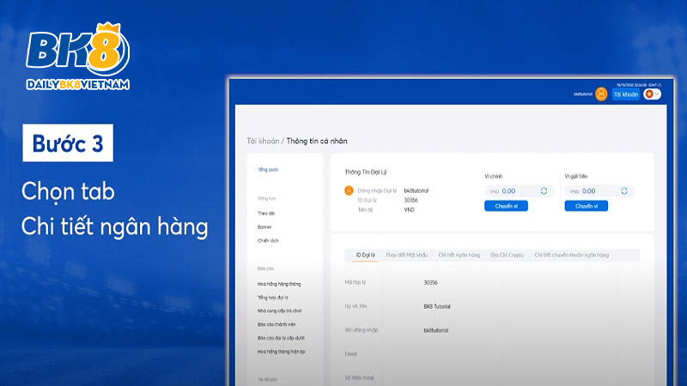Viewport: 687px width, 386px height.
Task: Open Hoa hồng hàng tháng report
Action: 278,283
